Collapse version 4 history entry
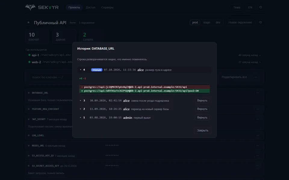 [x=81, y=70]
